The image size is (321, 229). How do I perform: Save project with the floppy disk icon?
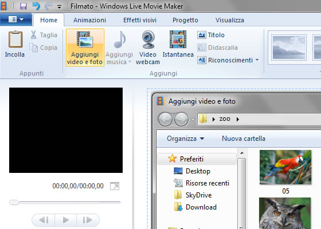coord(24,6)
